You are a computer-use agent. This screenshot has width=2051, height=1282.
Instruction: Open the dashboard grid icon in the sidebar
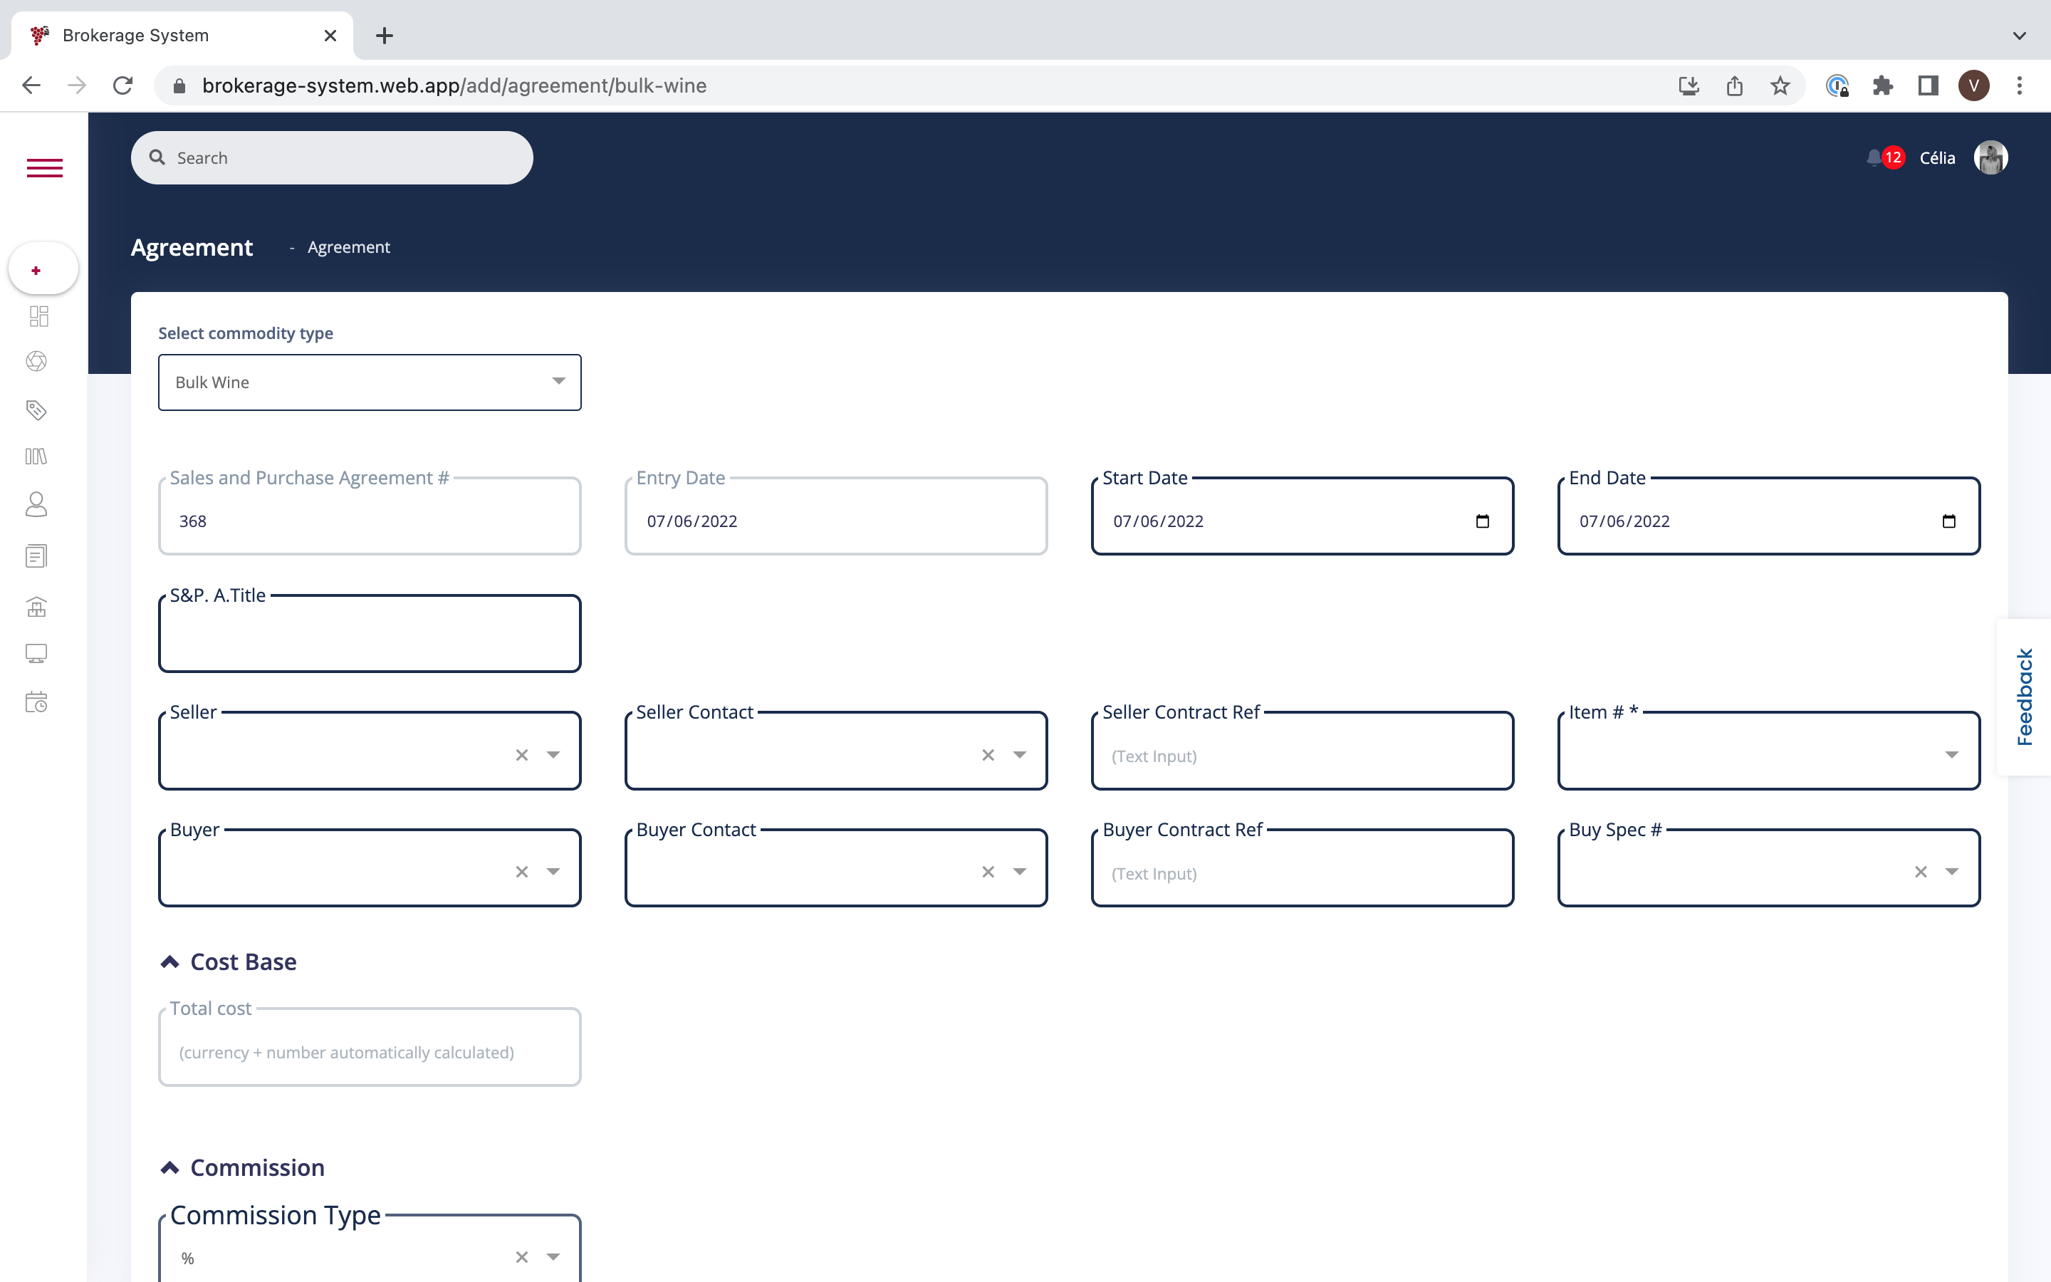point(38,316)
